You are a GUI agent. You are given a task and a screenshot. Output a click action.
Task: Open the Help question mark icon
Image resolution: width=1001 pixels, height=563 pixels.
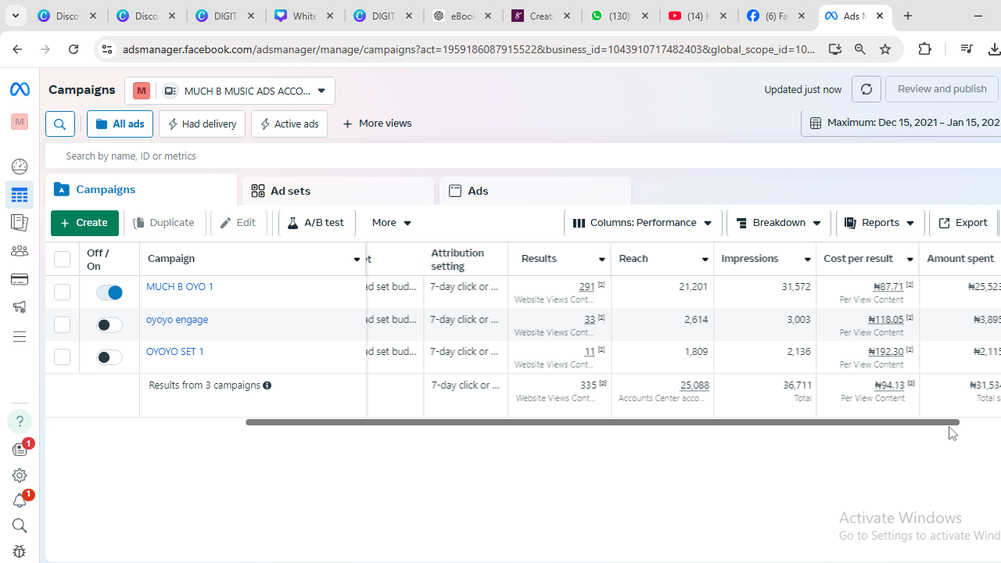(x=20, y=421)
